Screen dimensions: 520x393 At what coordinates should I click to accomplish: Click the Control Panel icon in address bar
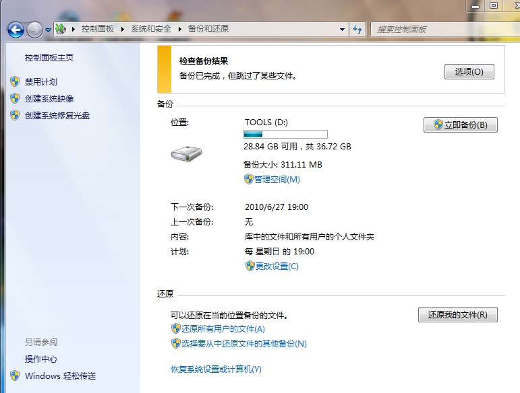click(61, 29)
